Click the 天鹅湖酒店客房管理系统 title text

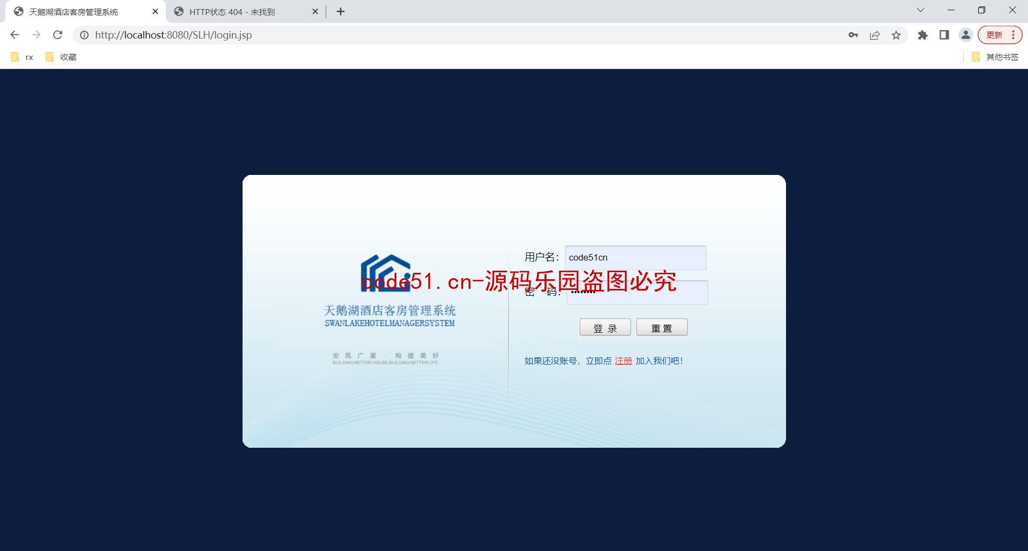click(x=390, y=310)
